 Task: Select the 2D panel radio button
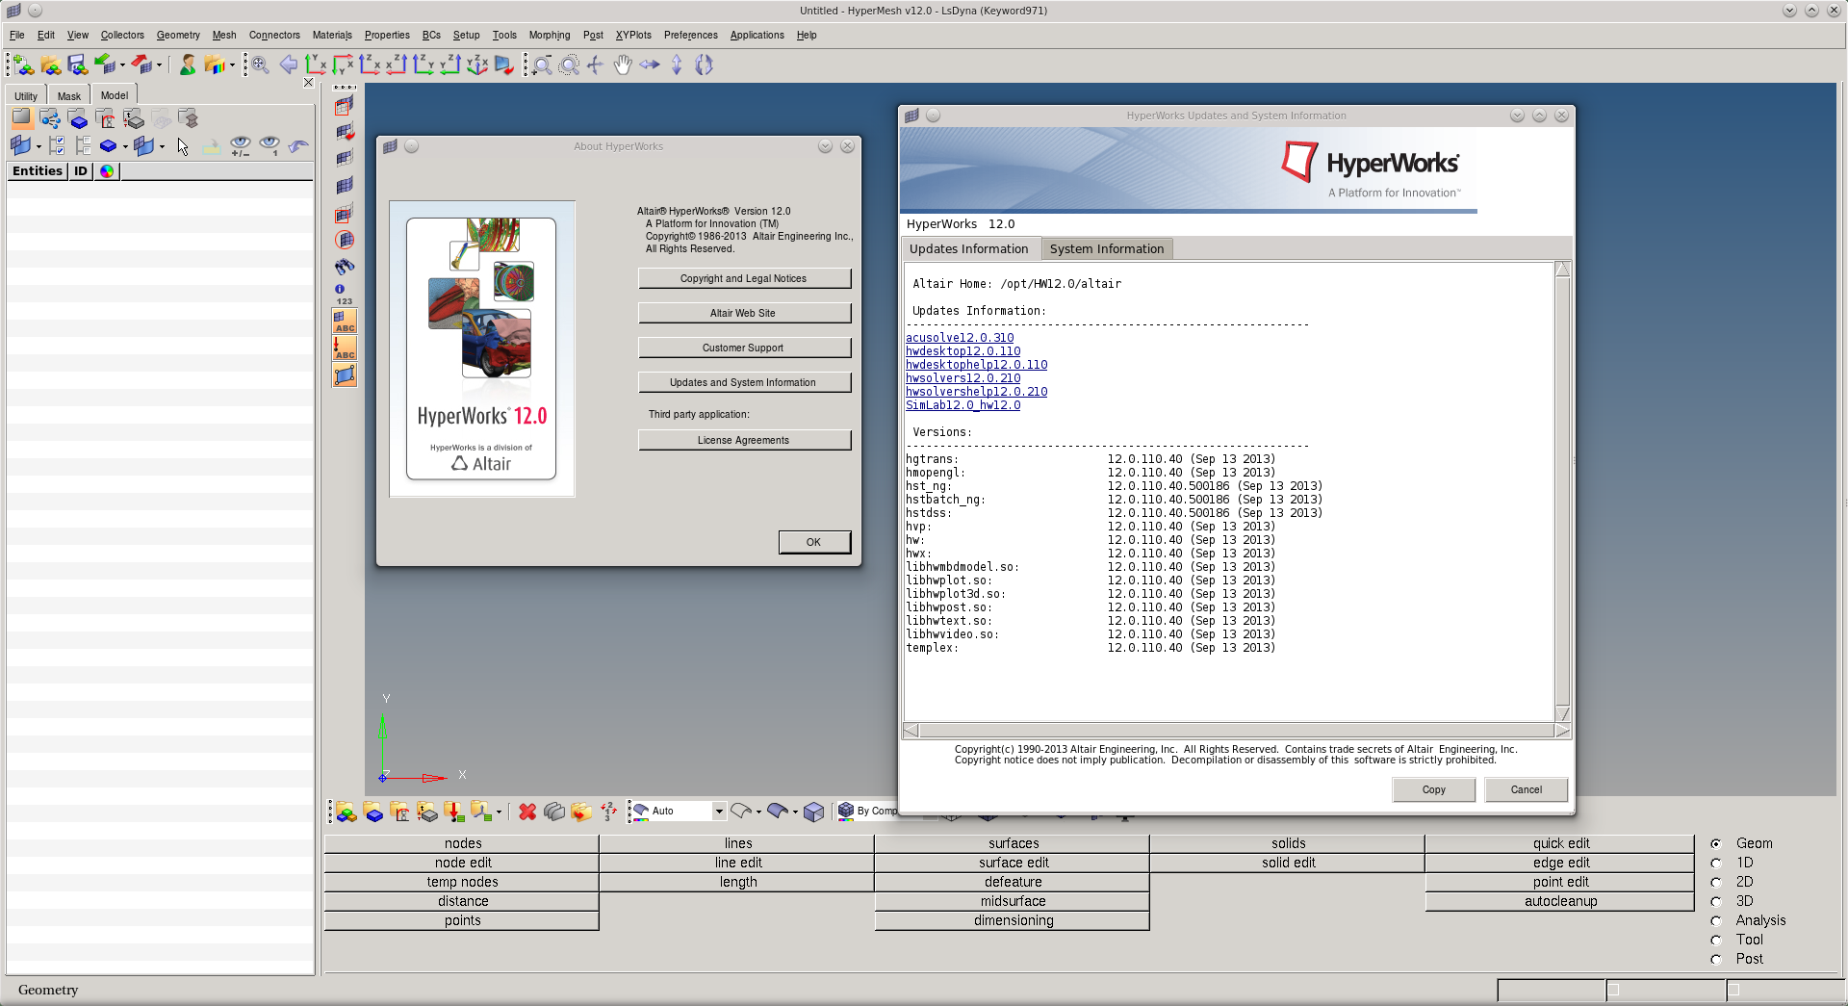click(1715, 882)
